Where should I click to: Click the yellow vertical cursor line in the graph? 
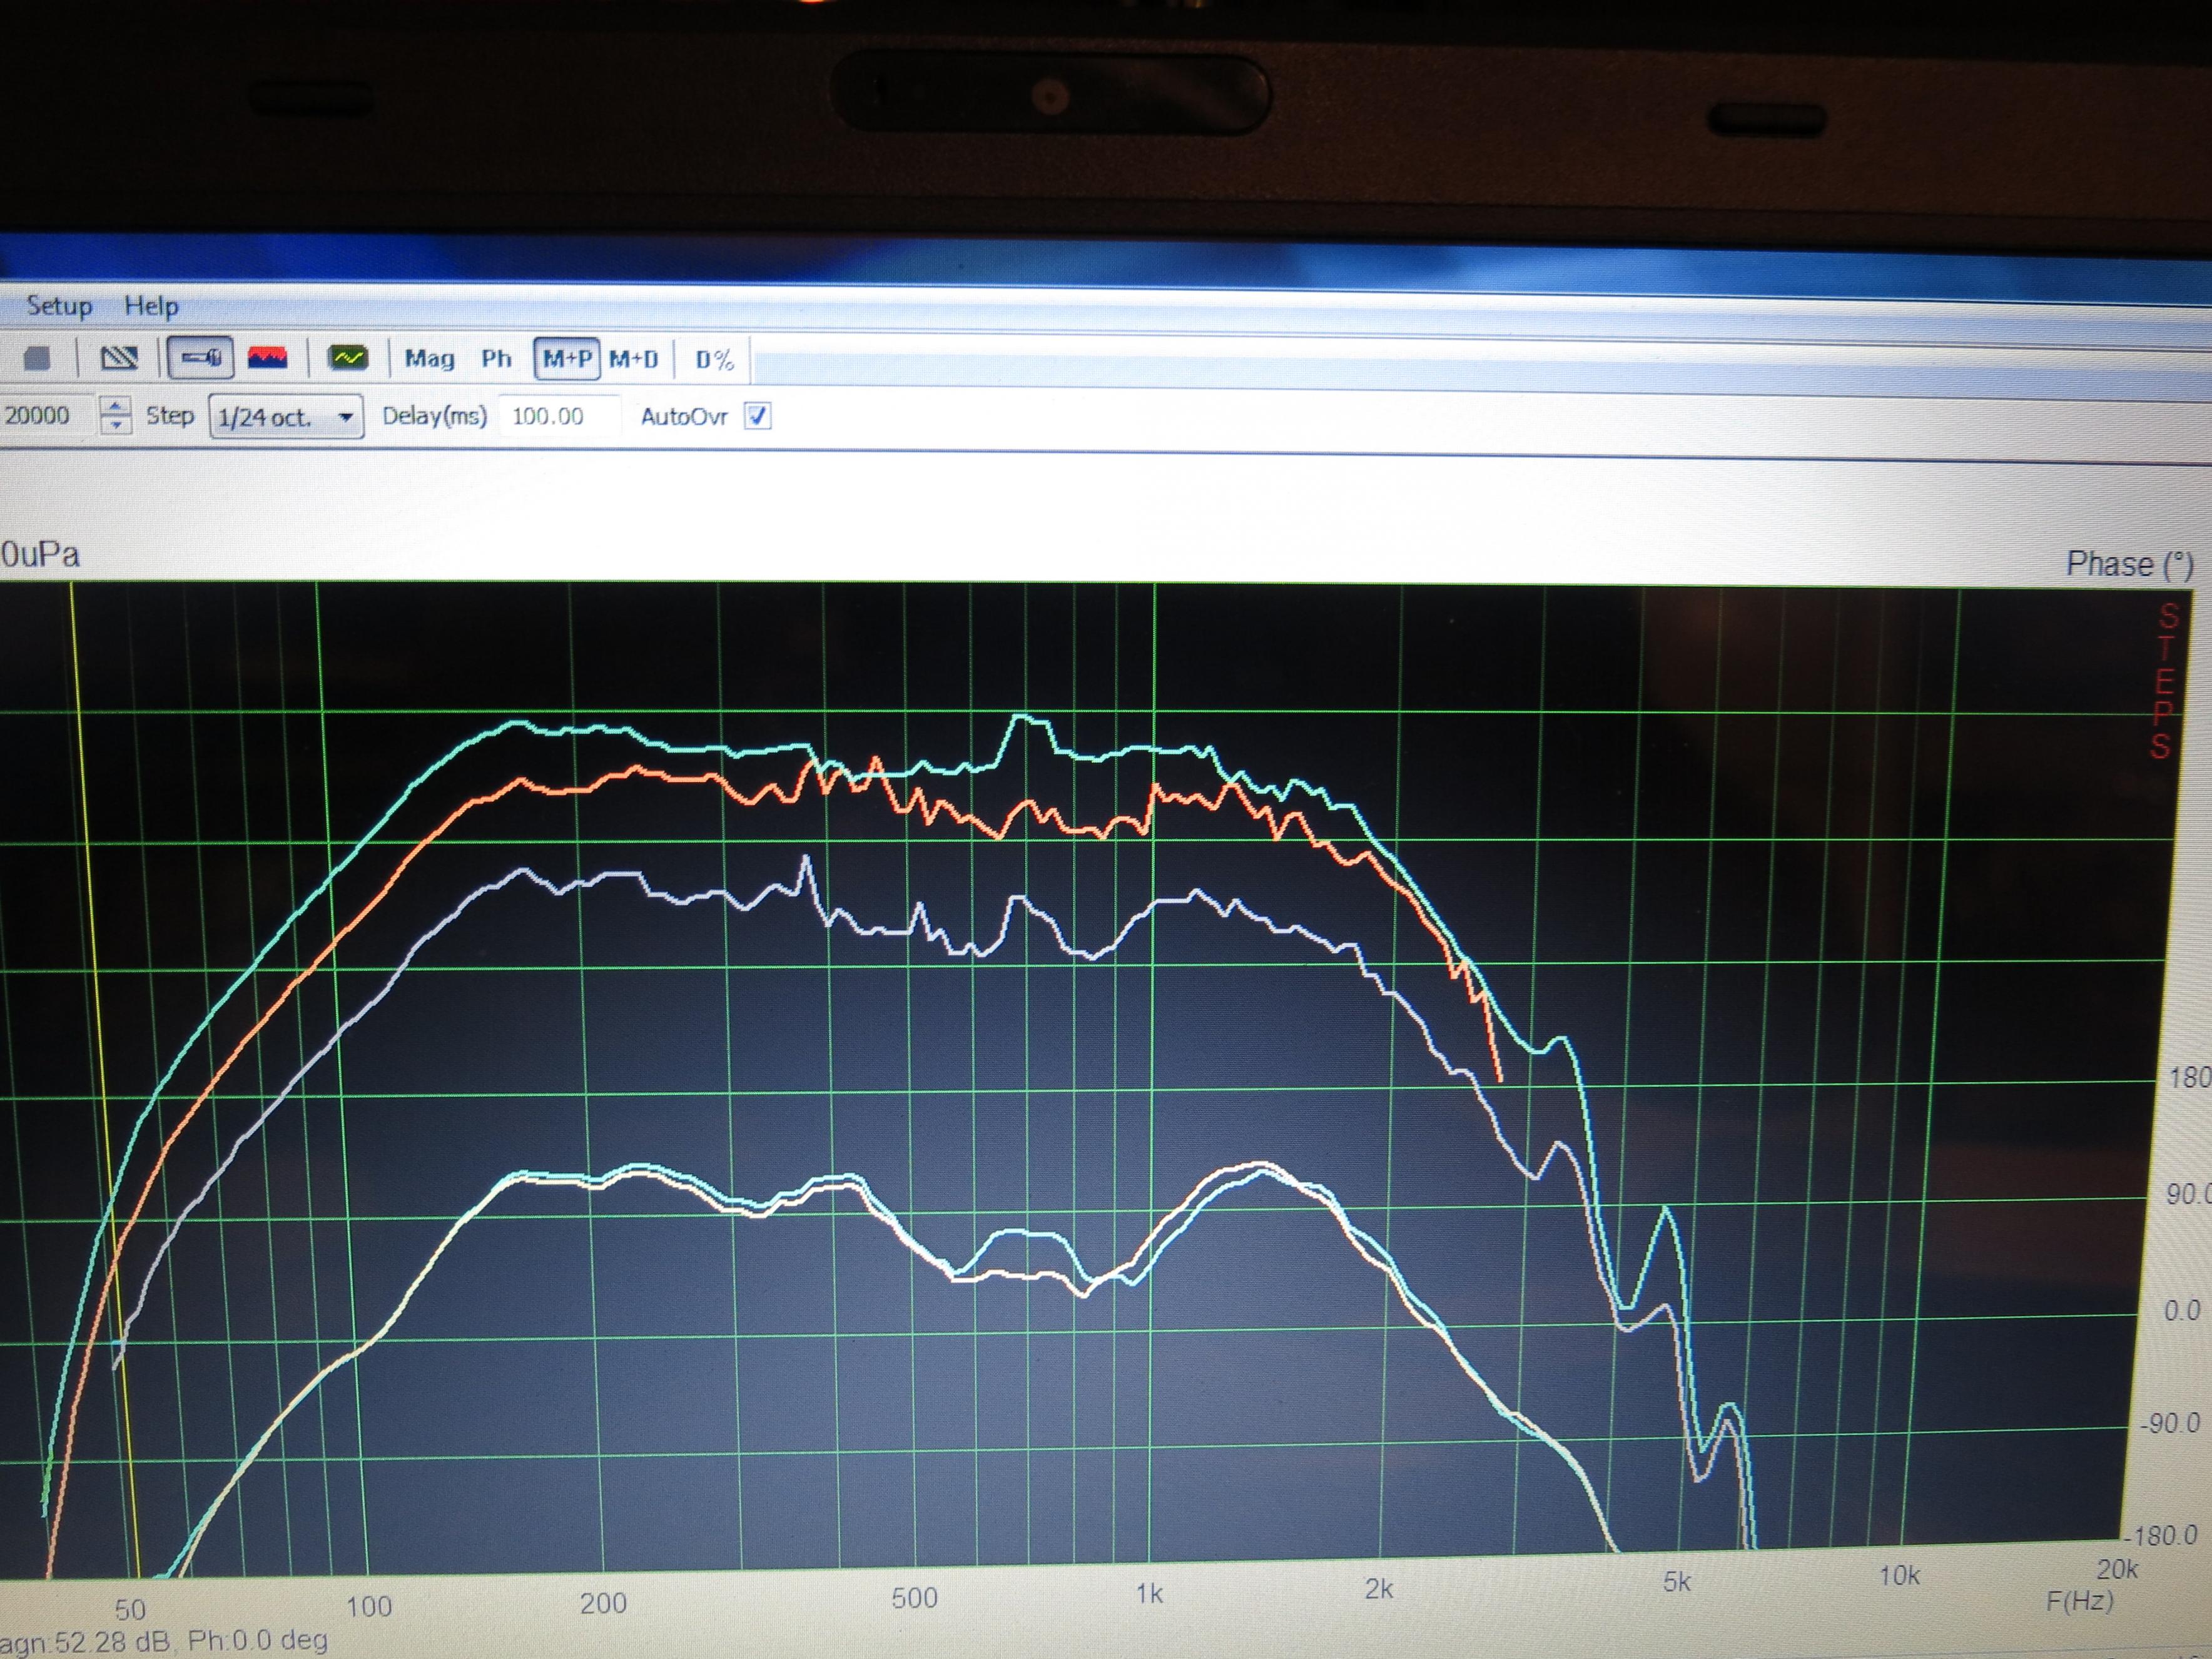(x=105, y=1080)
